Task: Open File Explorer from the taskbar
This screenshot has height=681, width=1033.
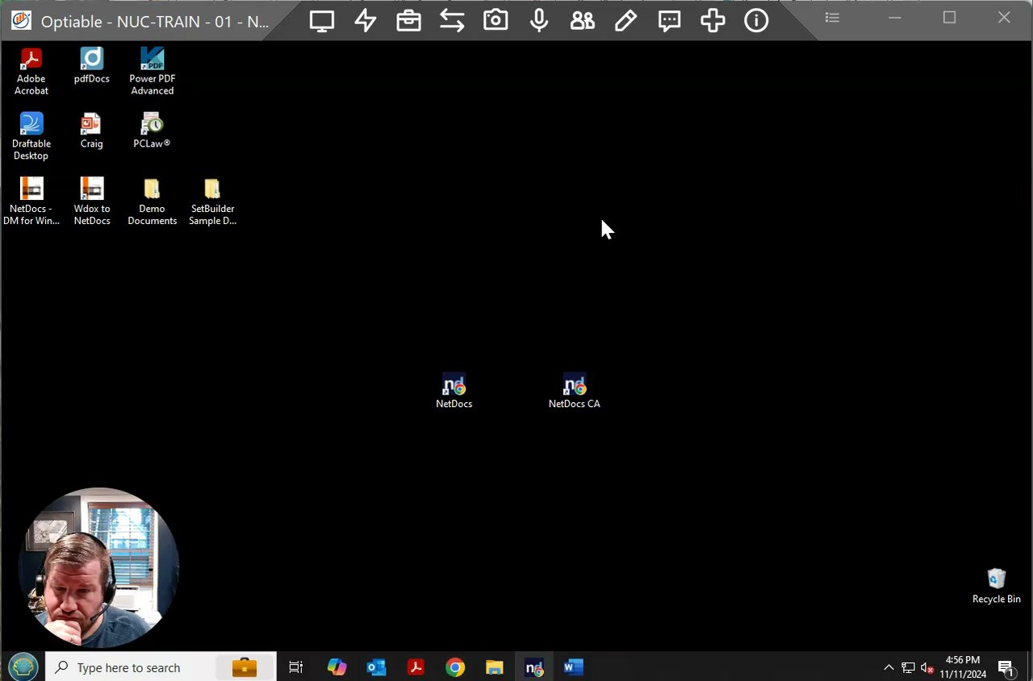Action: pyautogui.click(x=495, y=667)
